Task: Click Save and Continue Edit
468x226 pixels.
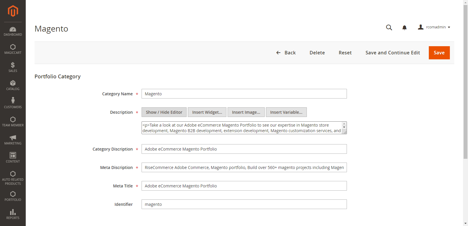Action: 393,53
